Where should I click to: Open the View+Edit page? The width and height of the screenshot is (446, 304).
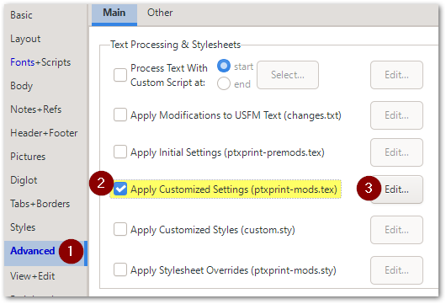click(33, 276)
